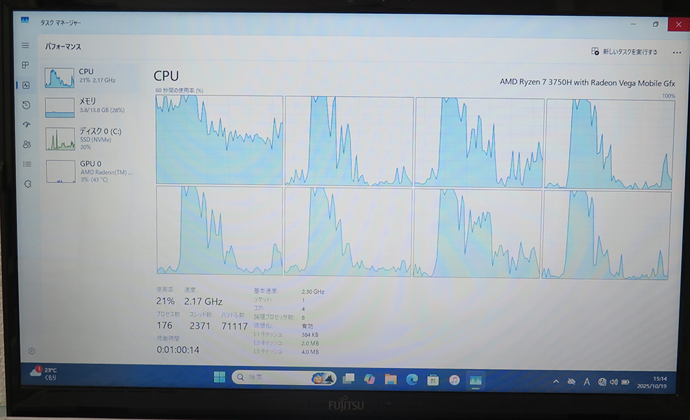
Task: Go to the Processes page icon
Action: point(26,65)
